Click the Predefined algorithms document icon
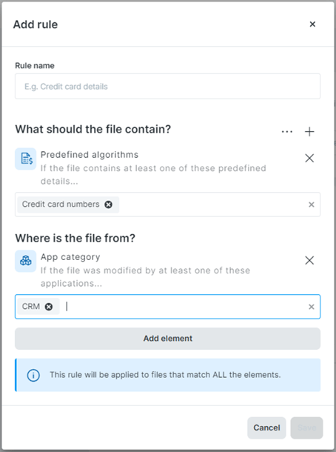 [x=26, y=159]
